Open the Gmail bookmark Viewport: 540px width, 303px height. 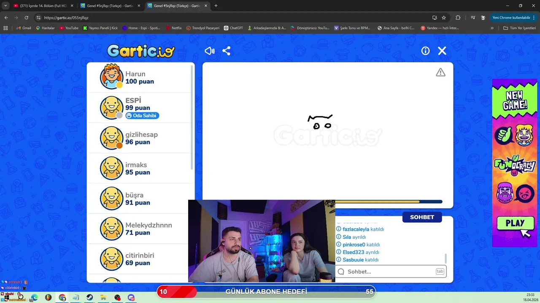tap(24, 28)
